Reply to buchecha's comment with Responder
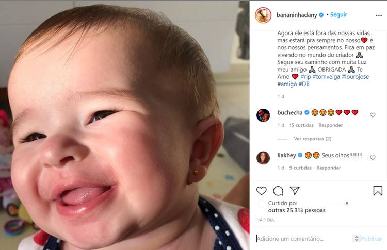 (x=330, y=125)
